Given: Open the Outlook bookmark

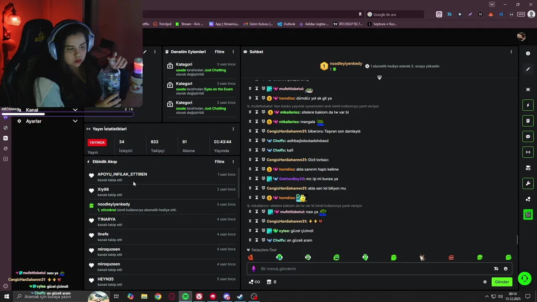Looking at the screenshot, I should pos(286,24).
